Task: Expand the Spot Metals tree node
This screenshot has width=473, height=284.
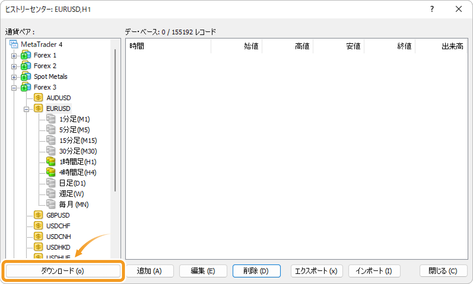Action: (x=14, y=77)
